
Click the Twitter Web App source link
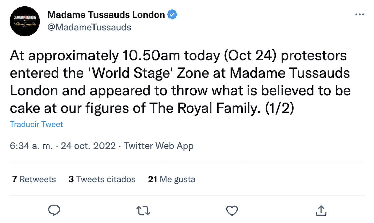click(159, 146)
